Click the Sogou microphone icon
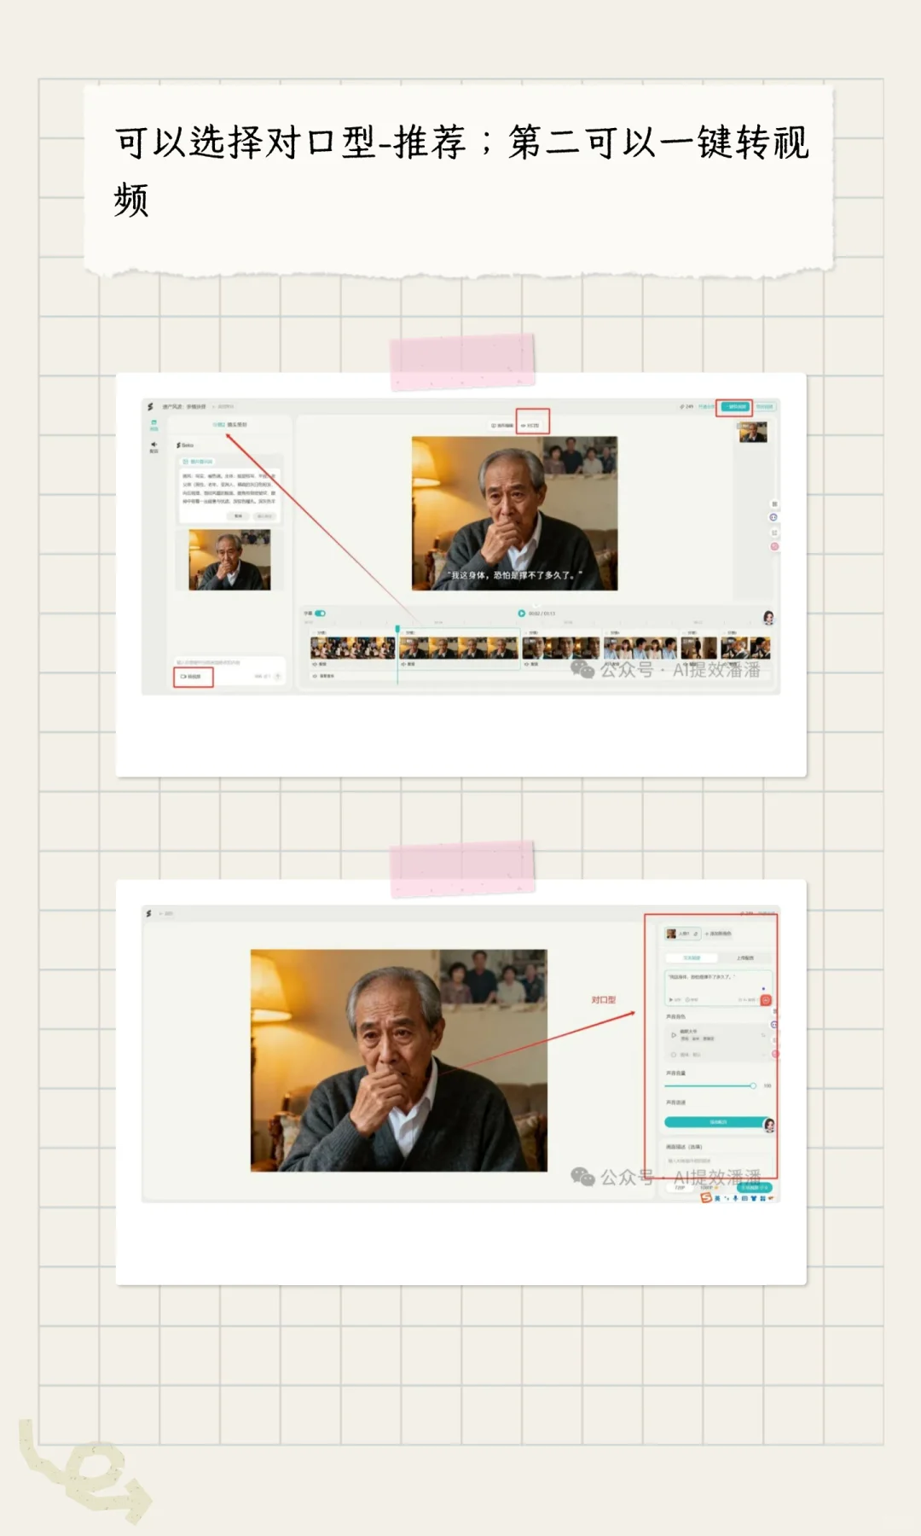 tap(735, 1198)
